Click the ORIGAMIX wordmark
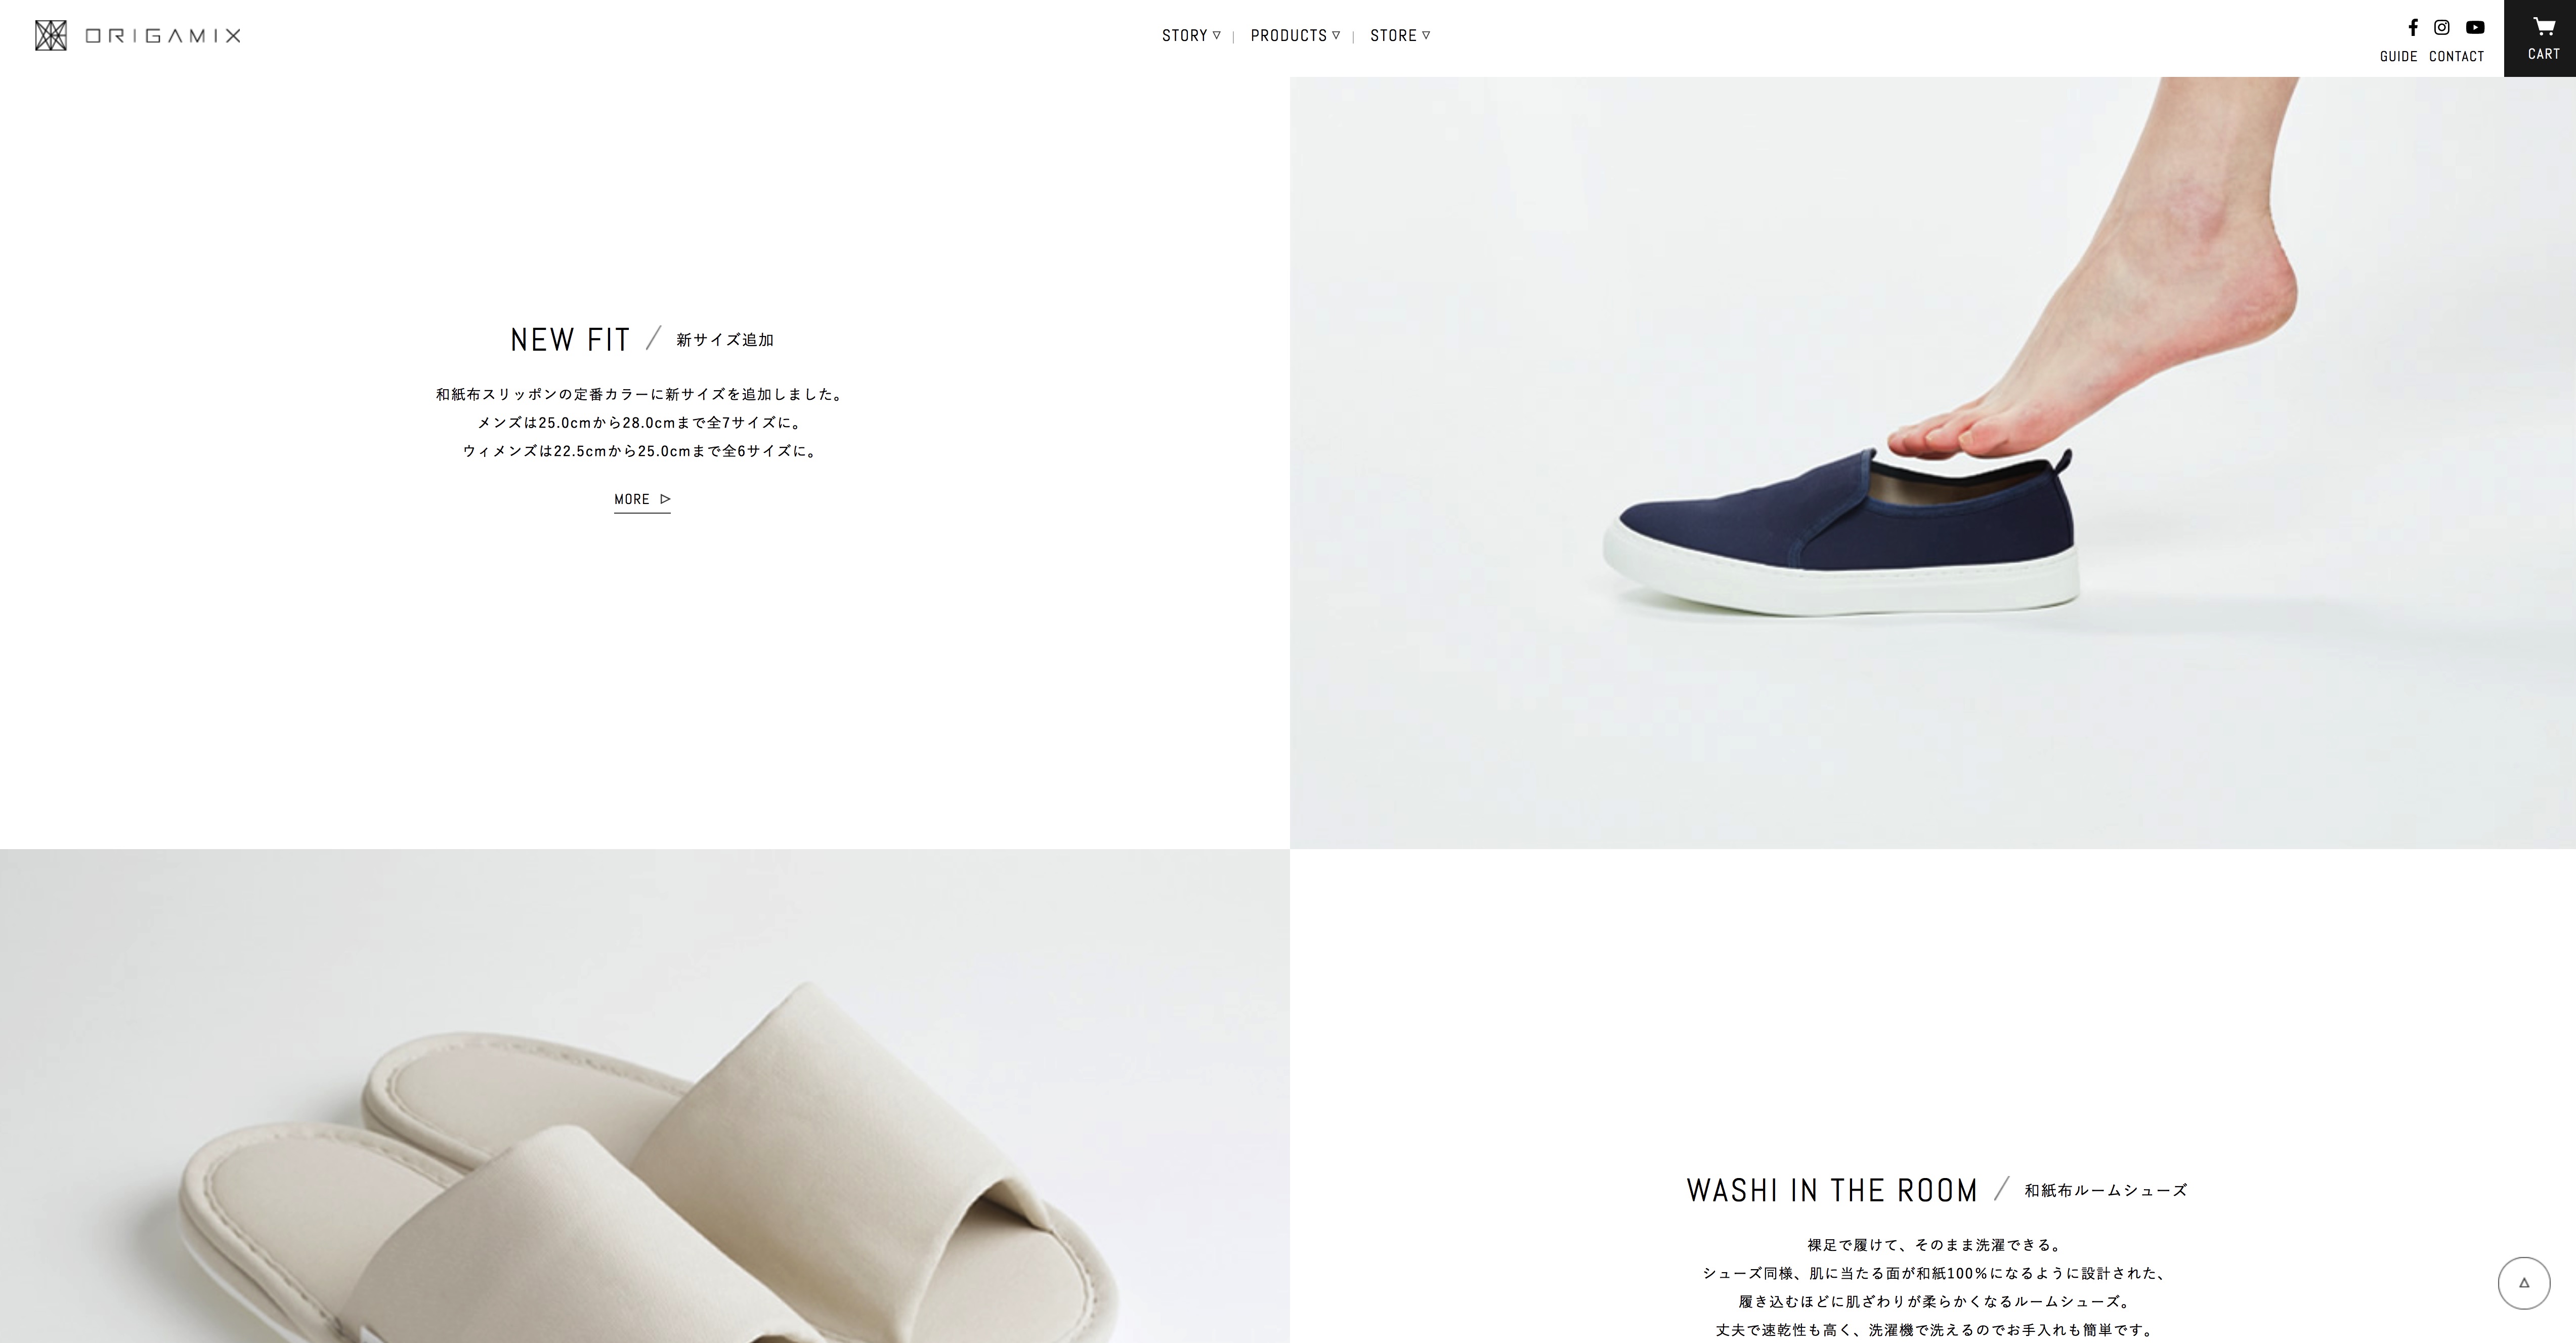Viewport: 2576px width, 1343px height. coord(163,36)
